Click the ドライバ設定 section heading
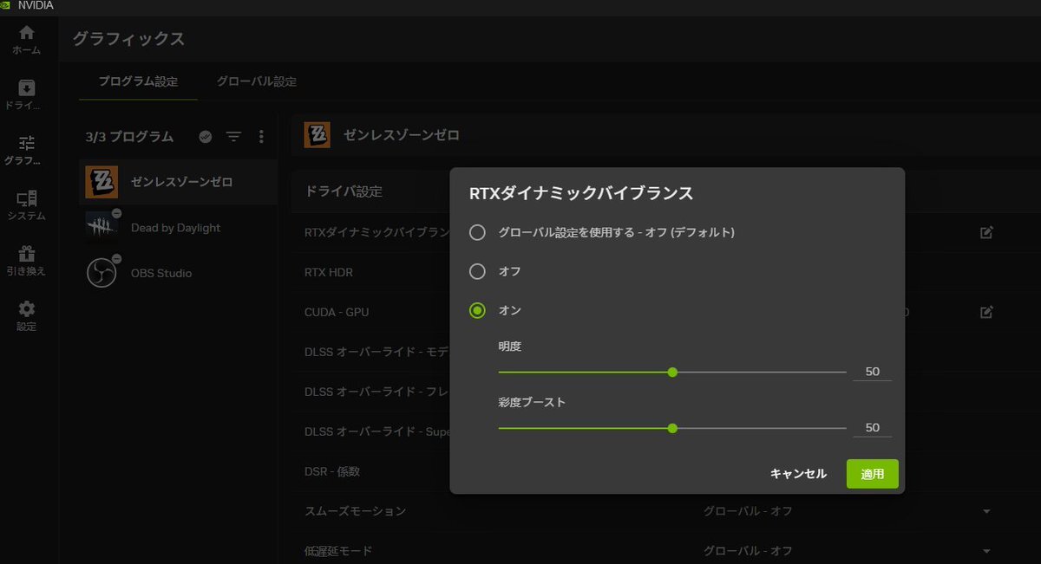This screenshot has width=1041, height=564. point(344,191)
